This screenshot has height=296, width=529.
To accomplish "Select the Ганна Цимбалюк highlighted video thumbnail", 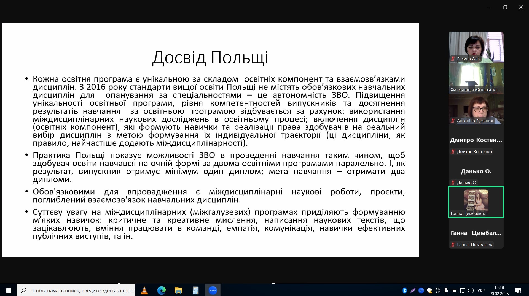I will tap(476, 202).
